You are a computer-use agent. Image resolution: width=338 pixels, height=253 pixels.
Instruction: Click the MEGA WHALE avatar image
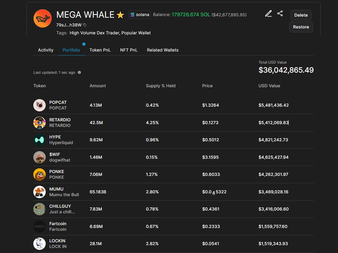[43, 19]
